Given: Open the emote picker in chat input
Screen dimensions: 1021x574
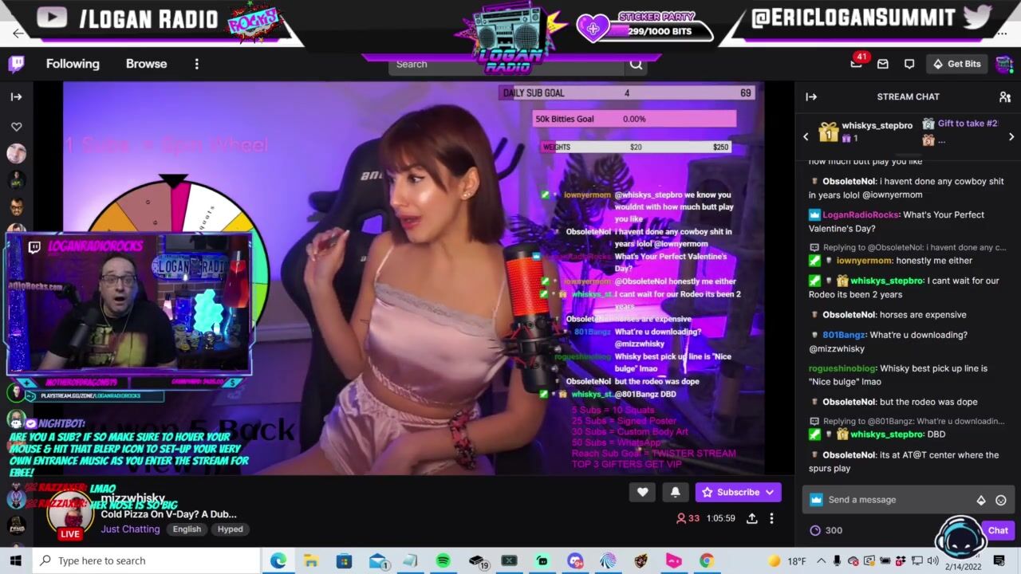Looking at the screenshot, I should (x=1000, y=500).
